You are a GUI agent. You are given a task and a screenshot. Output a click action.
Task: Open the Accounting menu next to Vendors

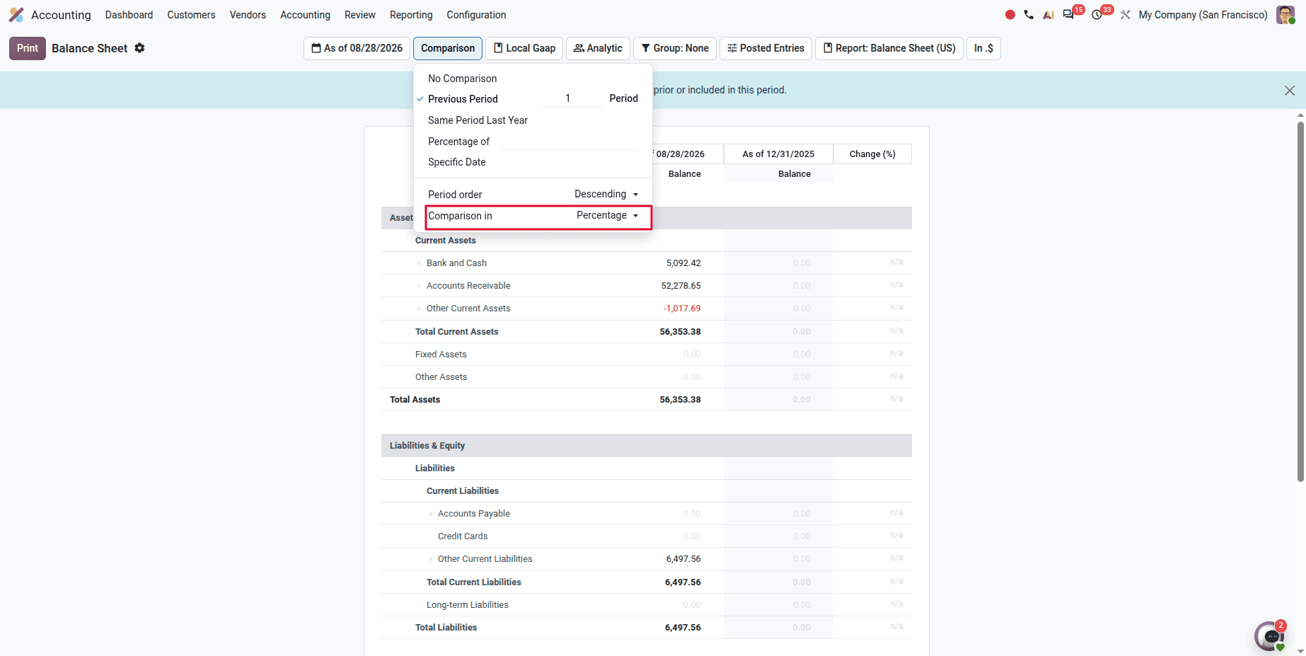[305, 15]
